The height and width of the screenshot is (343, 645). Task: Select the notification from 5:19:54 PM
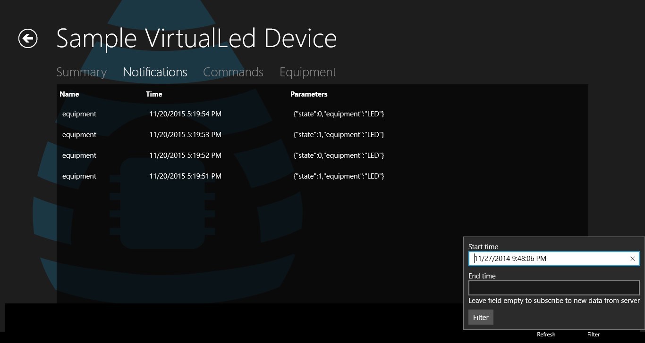click(x=185, y=114)
